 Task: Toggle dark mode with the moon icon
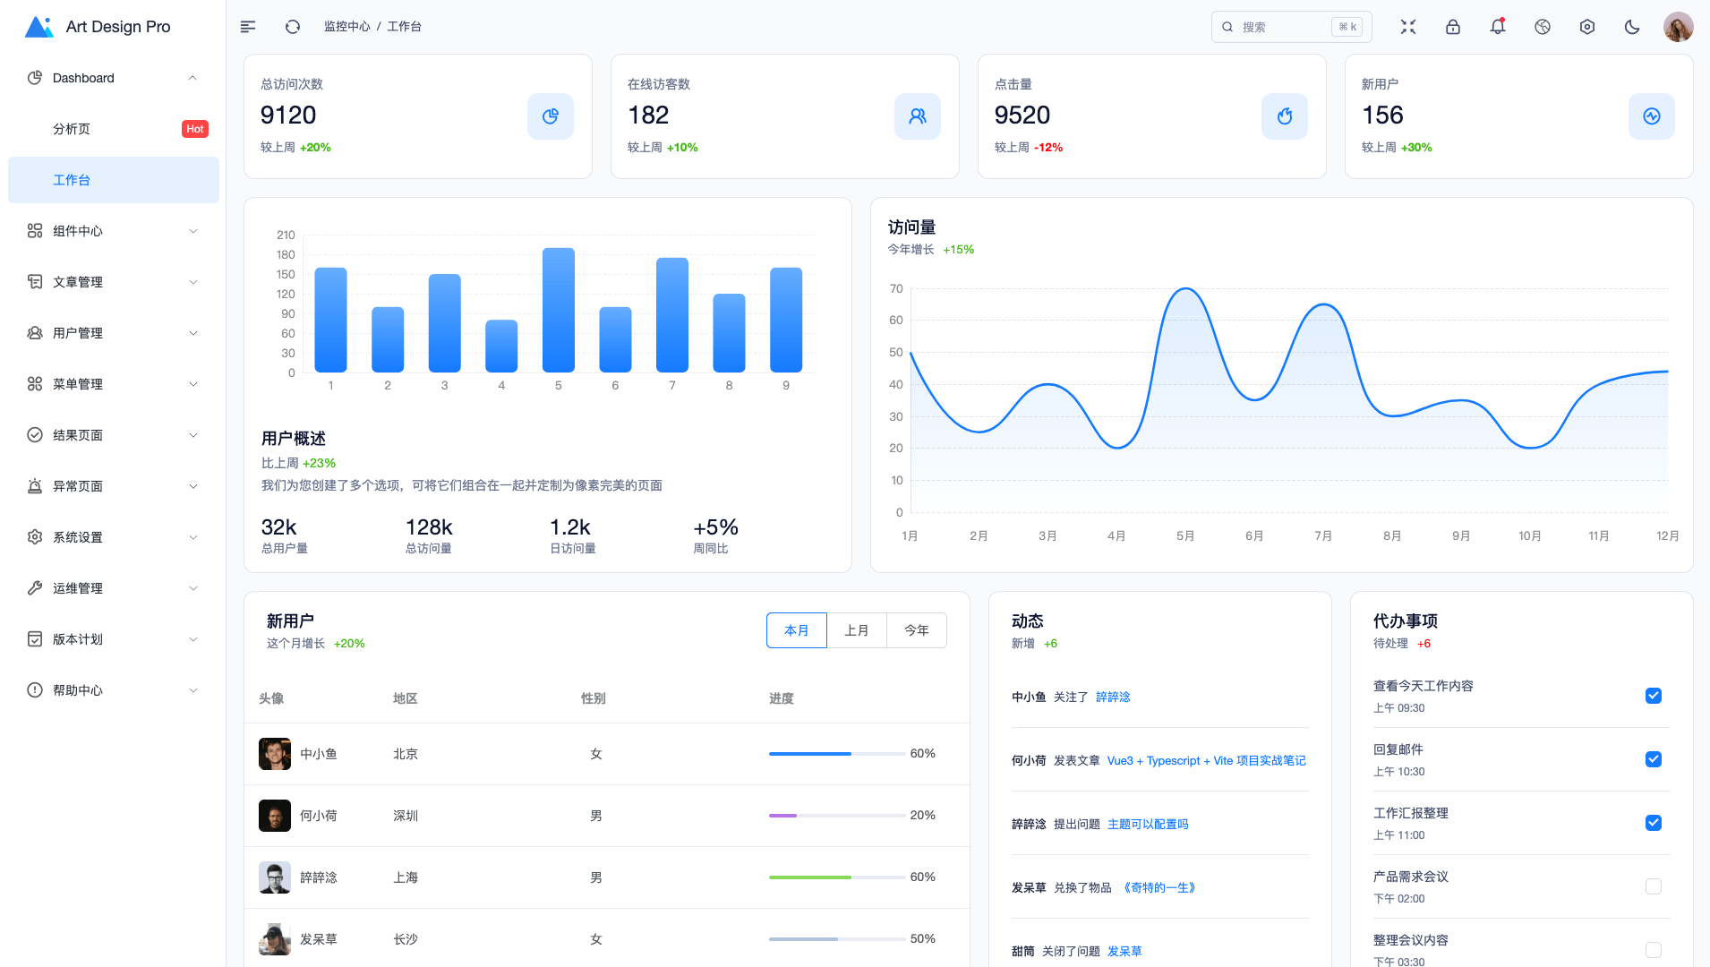coord(1631,27)
